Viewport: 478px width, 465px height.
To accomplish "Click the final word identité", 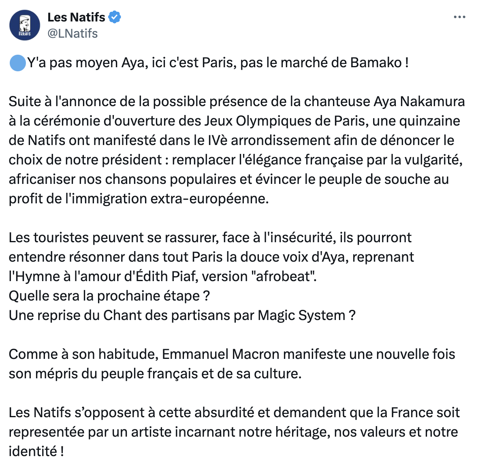I will coord(33,451).
